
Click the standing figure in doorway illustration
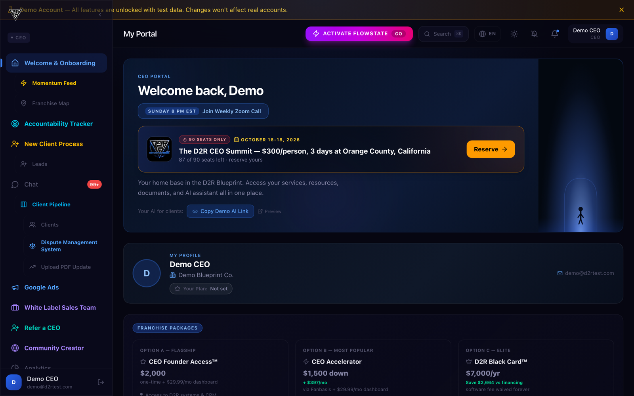581,215
